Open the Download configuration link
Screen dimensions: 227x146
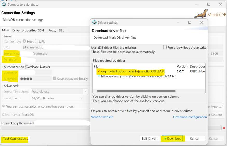click(x=190, y=117)
